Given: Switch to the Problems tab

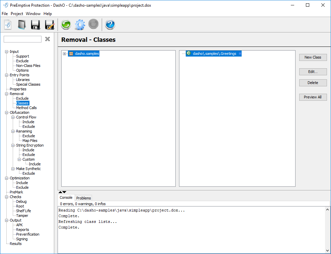Looking at the screenshot, I should point(84,198).
